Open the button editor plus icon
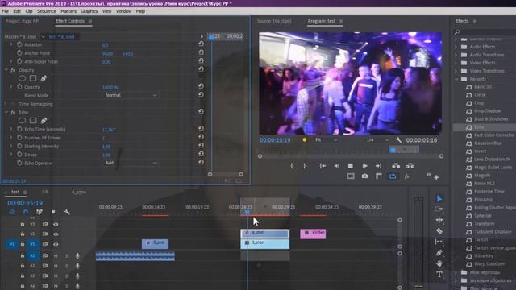Viewport: 516px width, 290px height. coord(436,177)
